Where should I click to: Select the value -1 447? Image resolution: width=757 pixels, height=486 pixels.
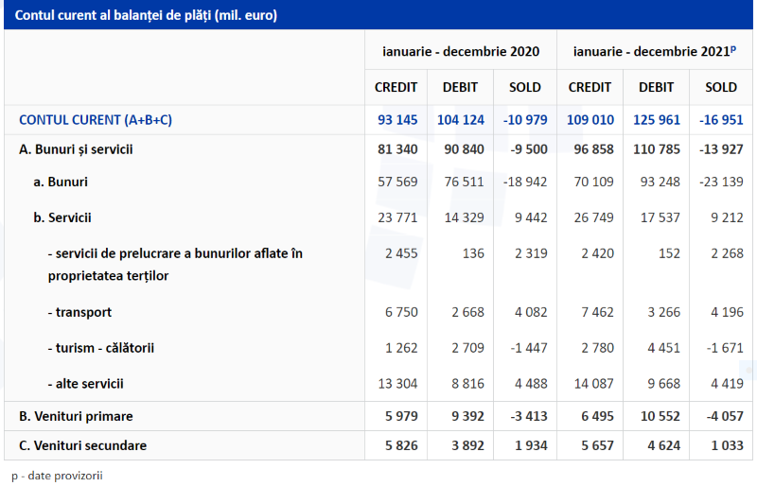(x=529, y=348)
